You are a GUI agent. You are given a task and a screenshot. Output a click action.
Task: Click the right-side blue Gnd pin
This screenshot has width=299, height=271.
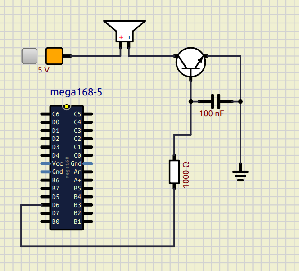tap(88, 163)
